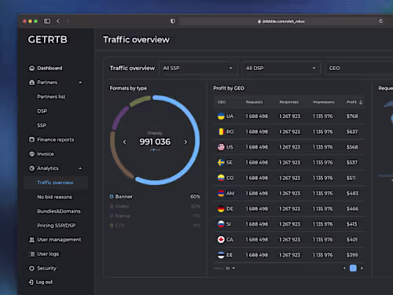Click the Estonia flag in EE row

point(221,255)
